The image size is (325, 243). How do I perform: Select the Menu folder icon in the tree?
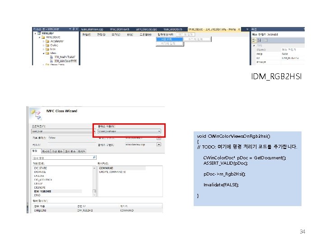[47, 53]
